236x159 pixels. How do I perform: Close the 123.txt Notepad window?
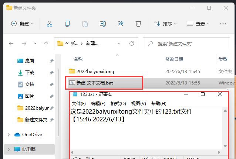220,94
